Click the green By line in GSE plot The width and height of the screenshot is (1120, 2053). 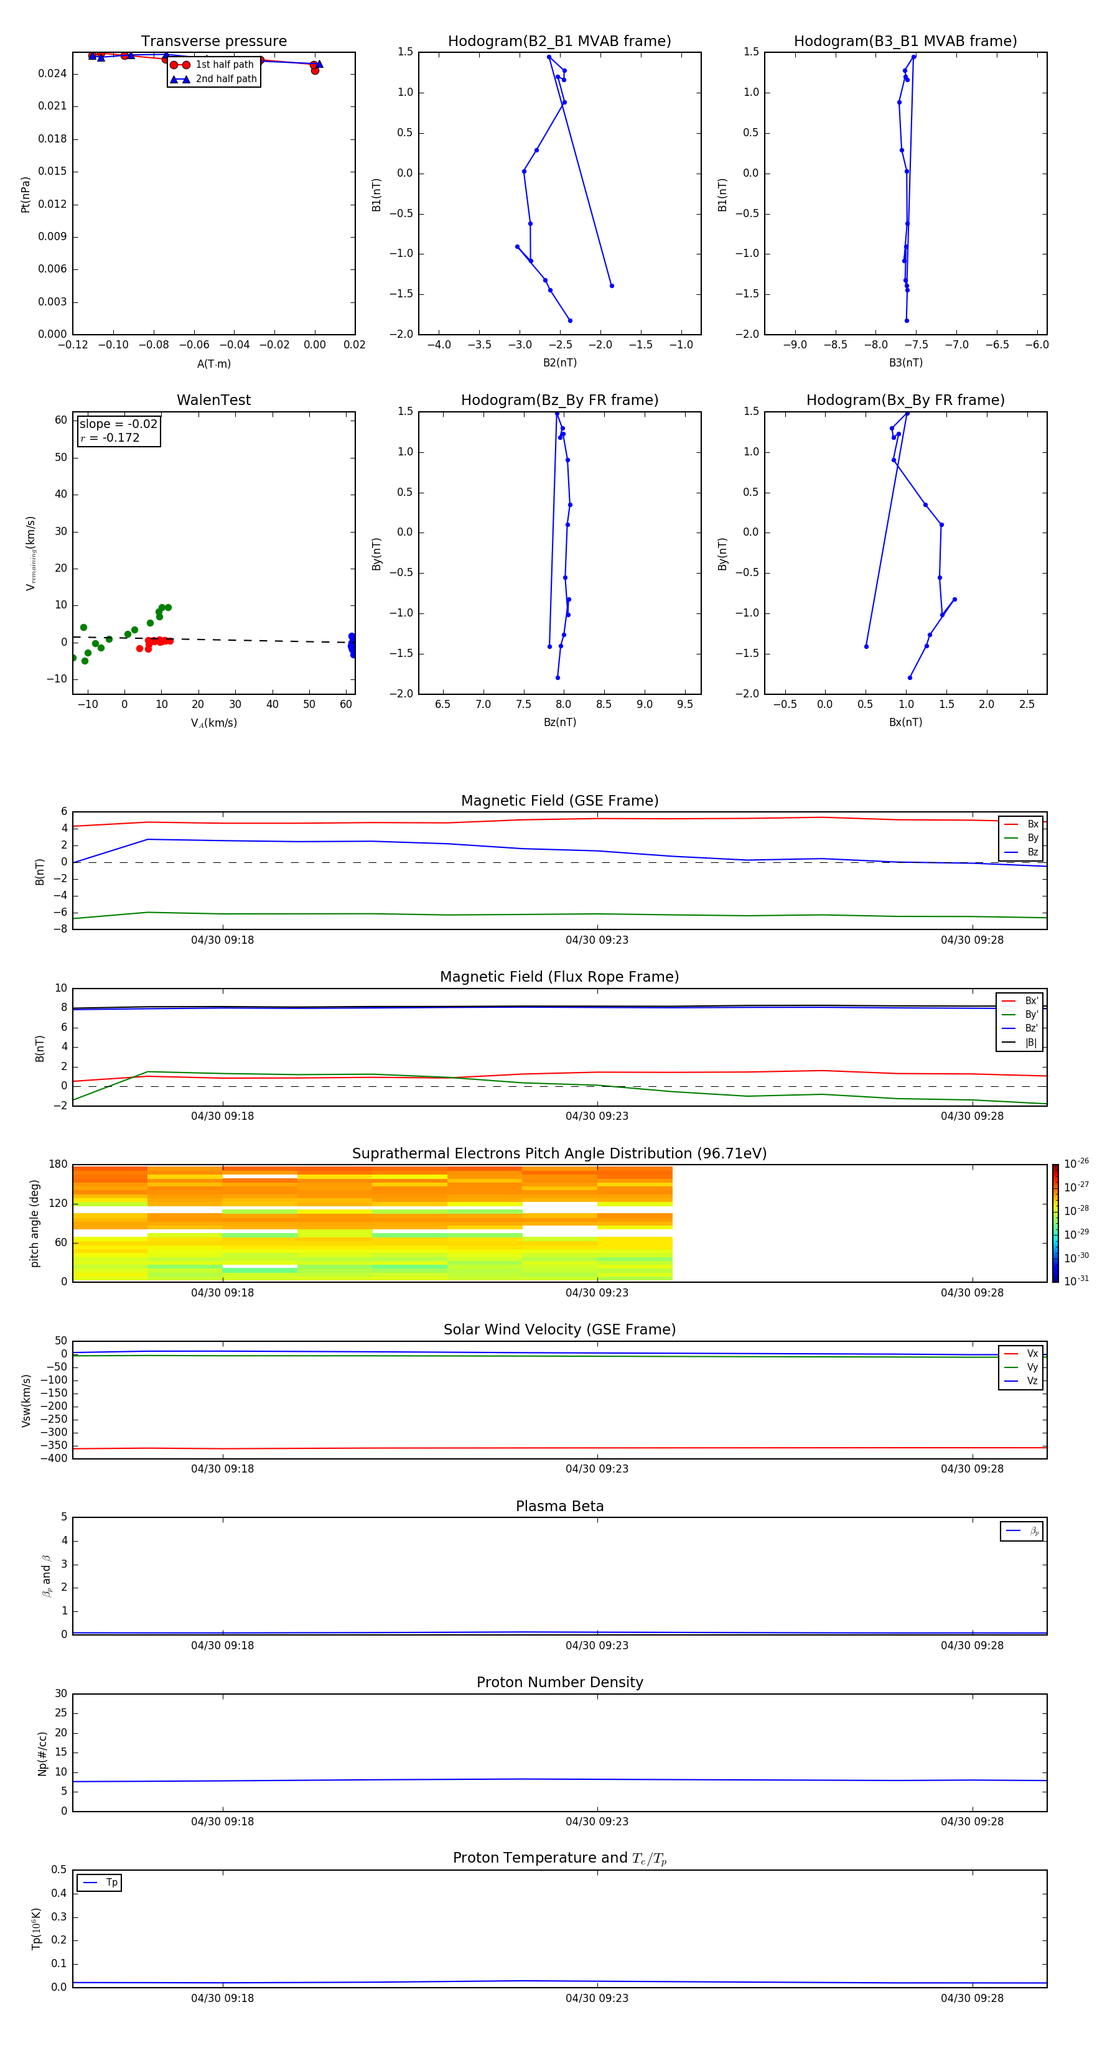click(x=558, y=914)
